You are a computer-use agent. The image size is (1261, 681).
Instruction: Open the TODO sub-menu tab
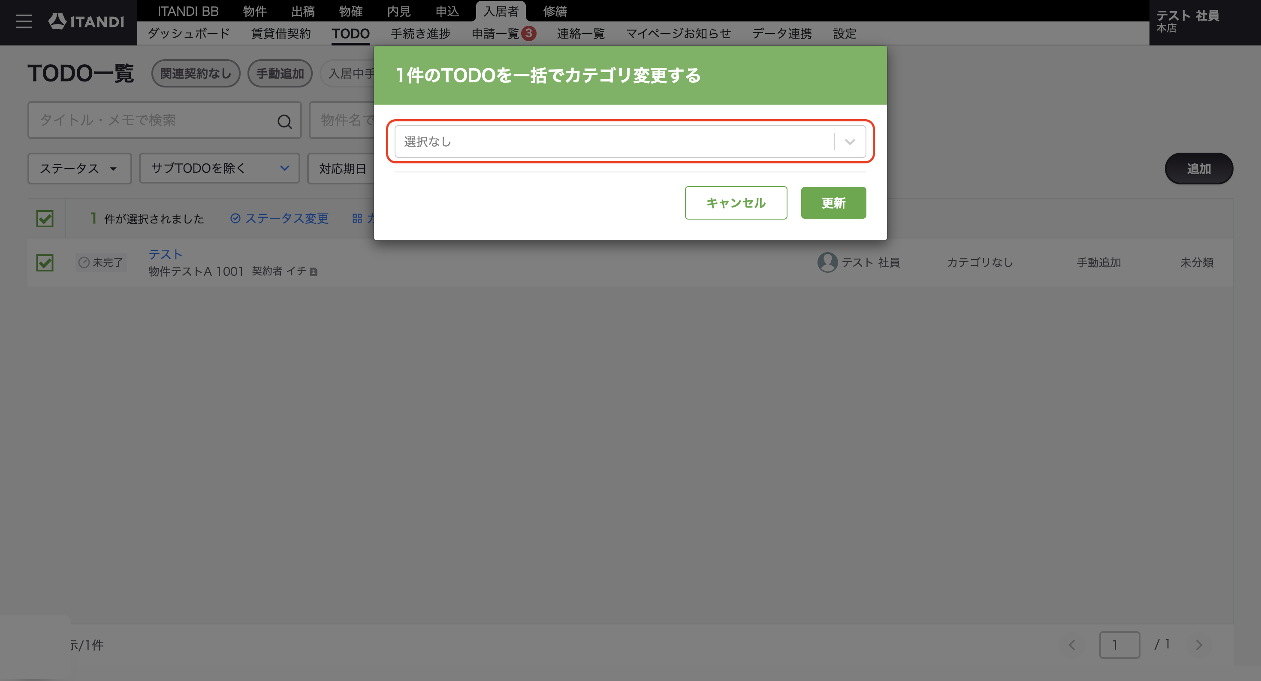coord(350,33)
